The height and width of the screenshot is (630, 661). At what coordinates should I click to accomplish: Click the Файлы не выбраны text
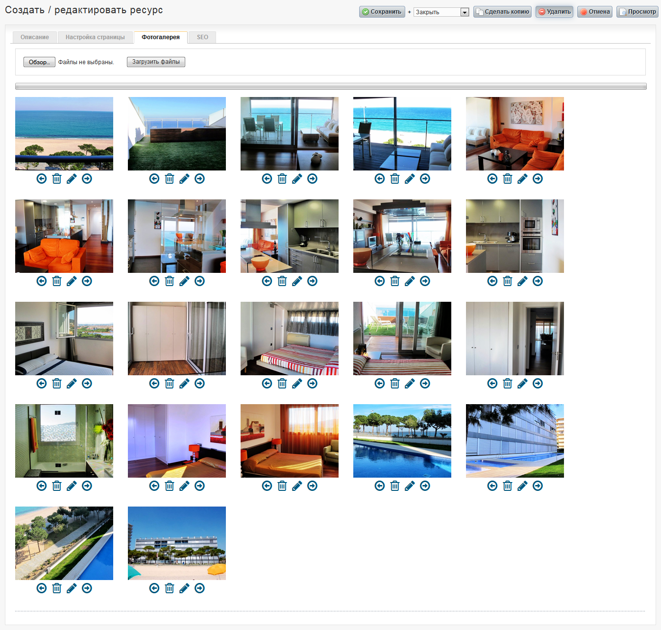(86, 62)
